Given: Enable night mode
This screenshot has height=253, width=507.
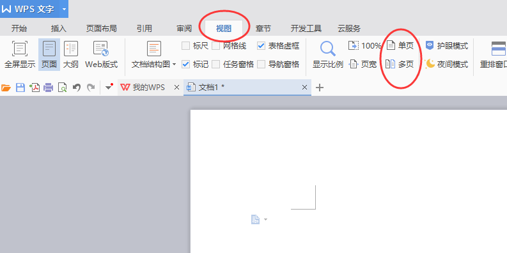Looking at the screenshot, I should click(446, 65).
